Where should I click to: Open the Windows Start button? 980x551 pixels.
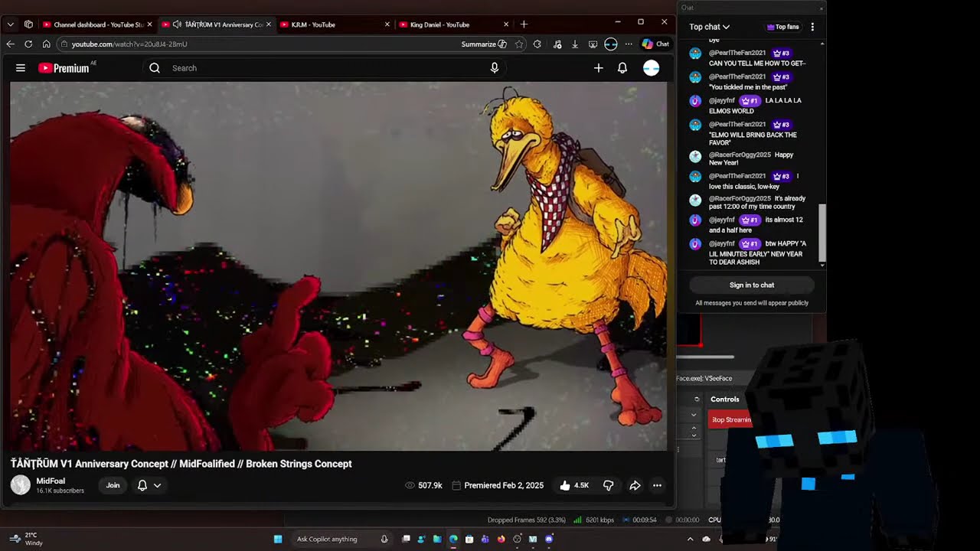278,539
